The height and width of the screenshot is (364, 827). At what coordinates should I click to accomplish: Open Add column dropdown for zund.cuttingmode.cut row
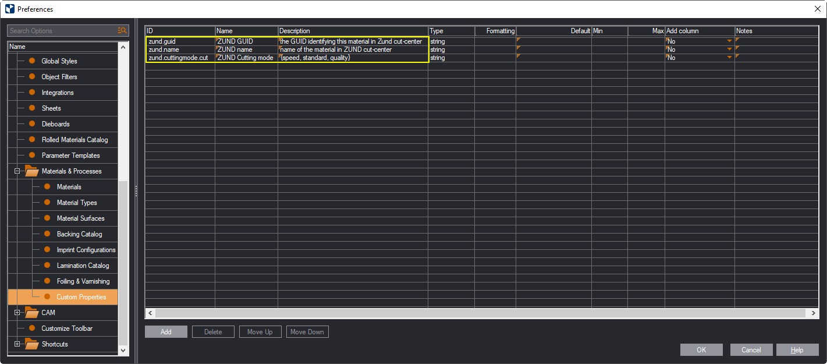729,58
